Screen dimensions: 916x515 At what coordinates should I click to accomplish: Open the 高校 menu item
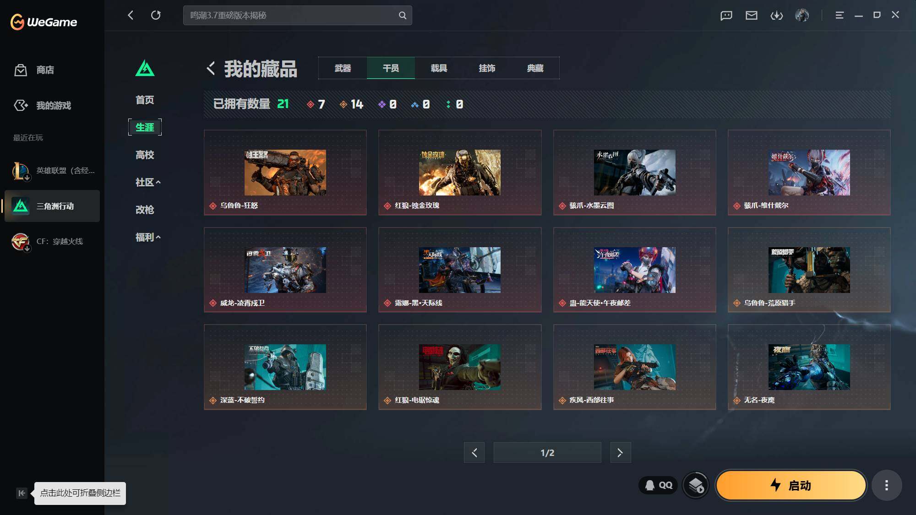coord(145,155)
